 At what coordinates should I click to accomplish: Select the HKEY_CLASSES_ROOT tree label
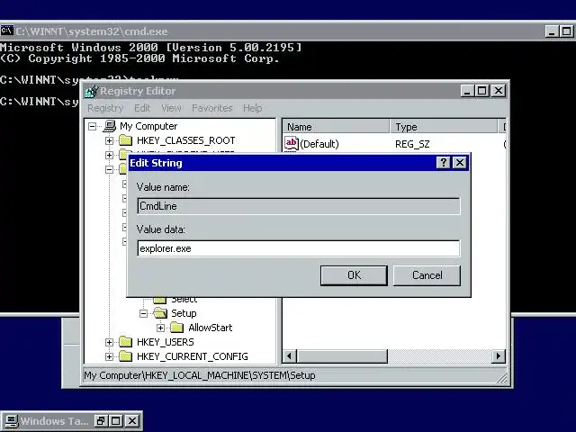click(x=186, y=140)
